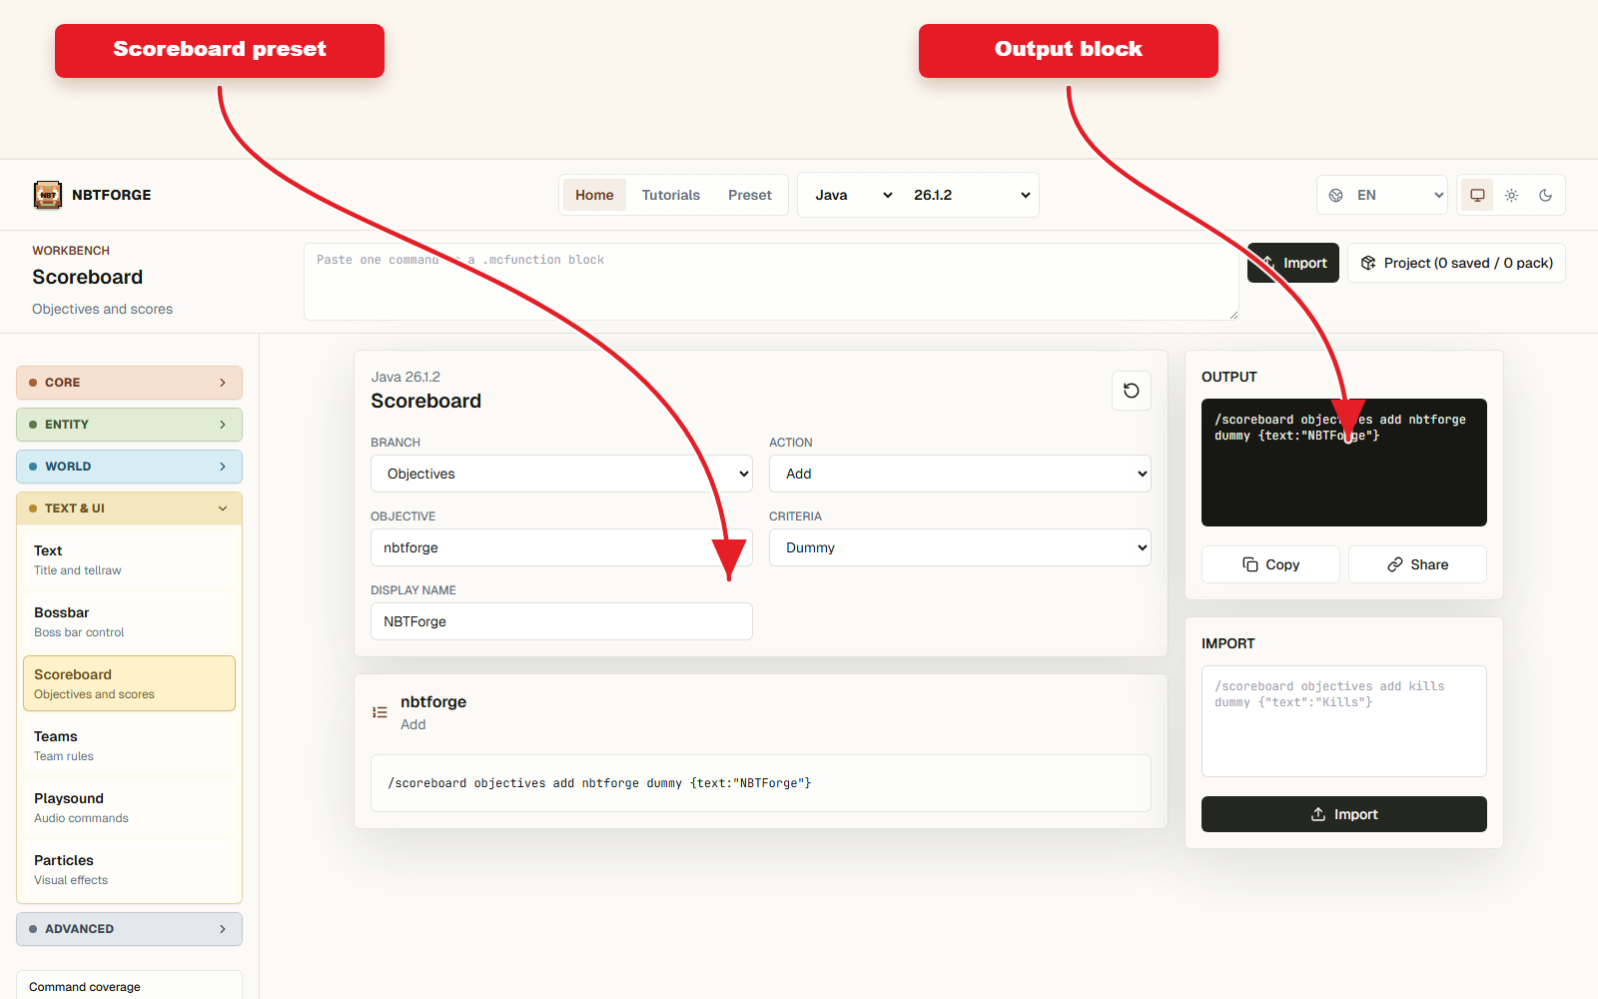The height and width of the screenshot is (999, 1598).
Task: Select the Scoreboard sidebar item
Action: (x=129, y=683)
